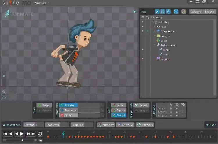Screen dimensions: 218x144
Task: Open the wrench settings icon in Tree toolbar
Action: 184,12
